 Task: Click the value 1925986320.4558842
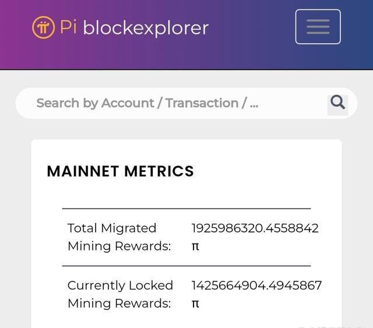point(255,228)
